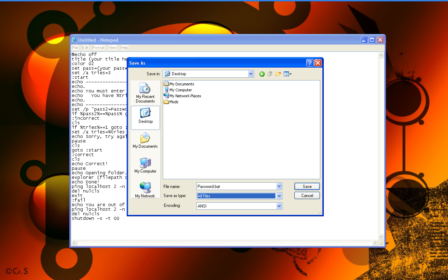
Task: Expand the Encoding dropdown arrow
Action: tap(279, 206)
